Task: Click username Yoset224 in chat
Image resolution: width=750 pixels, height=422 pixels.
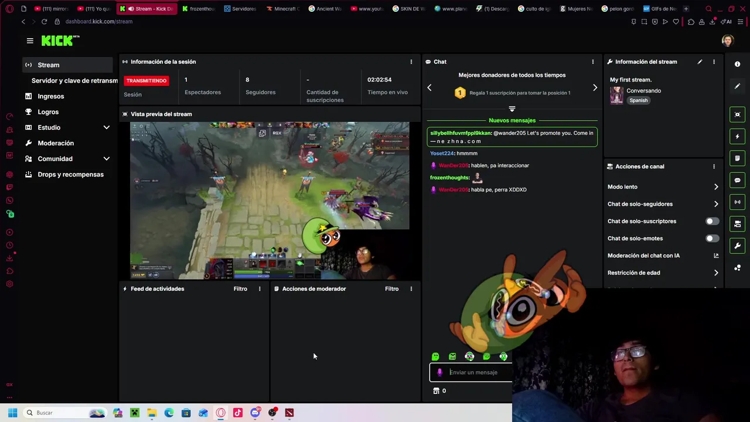Action: point(442,154)
